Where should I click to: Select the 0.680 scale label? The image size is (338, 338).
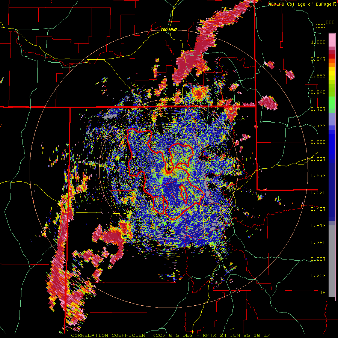pyautogui.click(x=318, y=142)
